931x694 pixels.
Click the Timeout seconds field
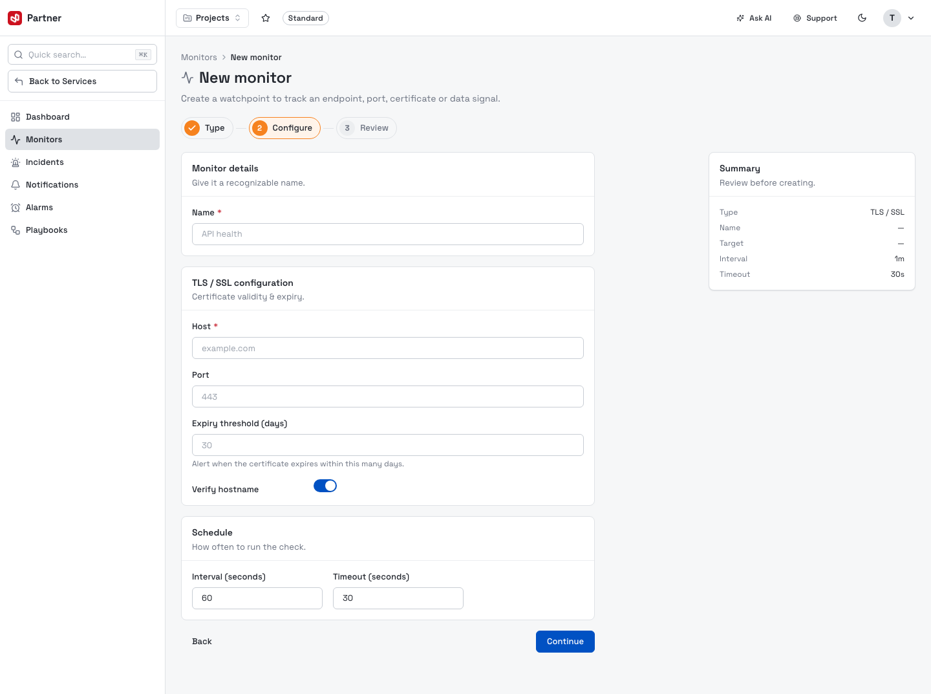pos(398,598)
